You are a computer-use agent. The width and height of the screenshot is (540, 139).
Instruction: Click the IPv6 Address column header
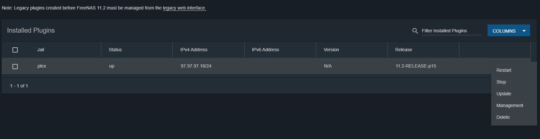tap(265, 50)
